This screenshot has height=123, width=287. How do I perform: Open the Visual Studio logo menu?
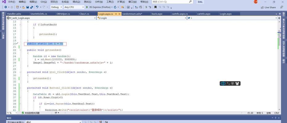click(x=4, y=2)
